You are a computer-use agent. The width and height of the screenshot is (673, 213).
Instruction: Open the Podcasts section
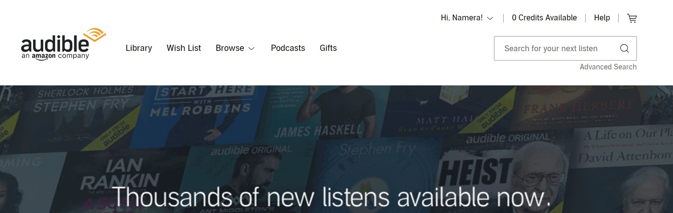[x=288, y=48]
